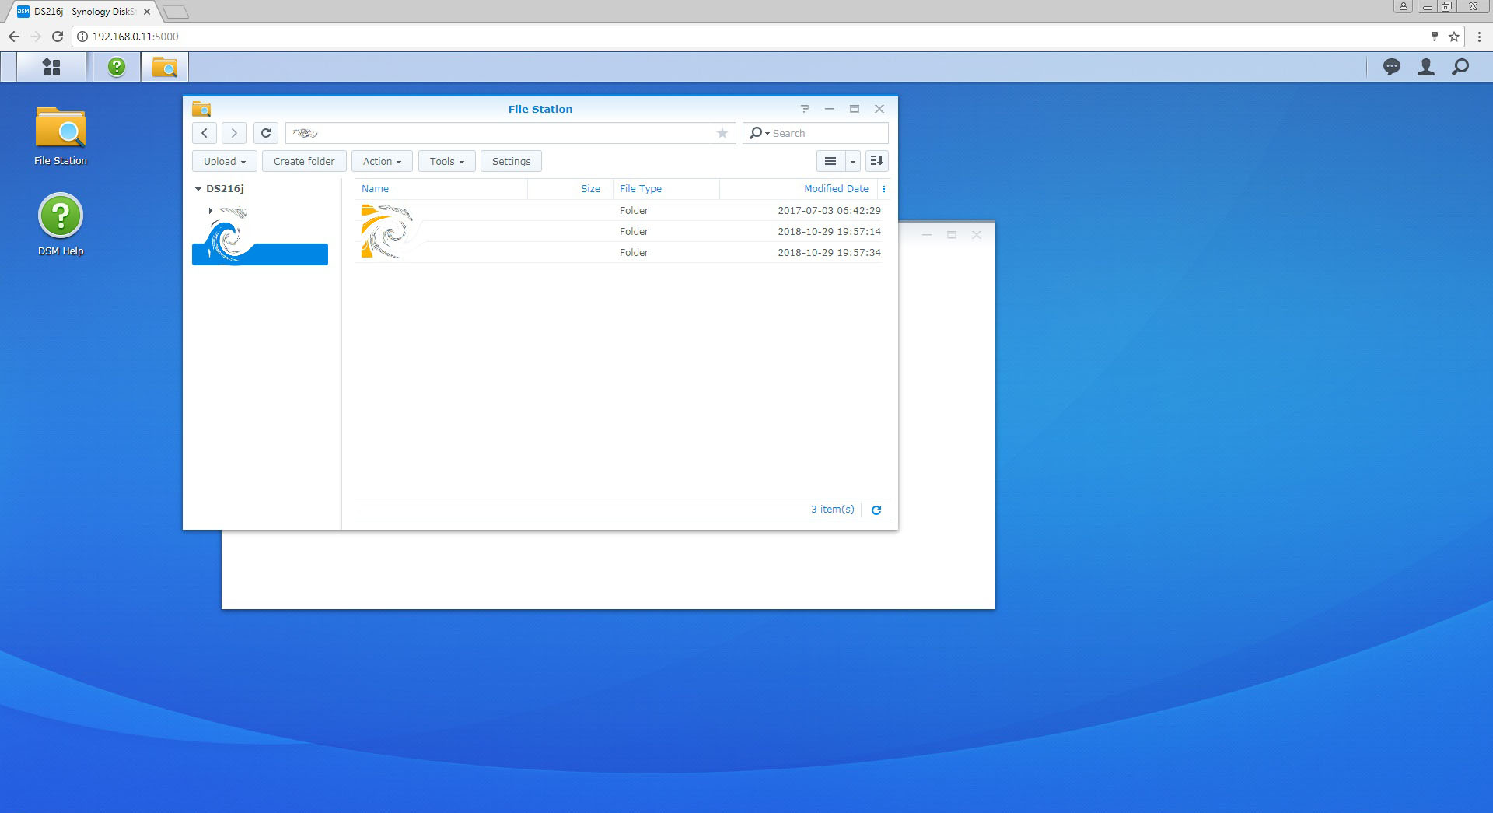Select the highlighted shared folder in the tree
The width and height of the screenshot is (1493, 813).
coord(260,254)
